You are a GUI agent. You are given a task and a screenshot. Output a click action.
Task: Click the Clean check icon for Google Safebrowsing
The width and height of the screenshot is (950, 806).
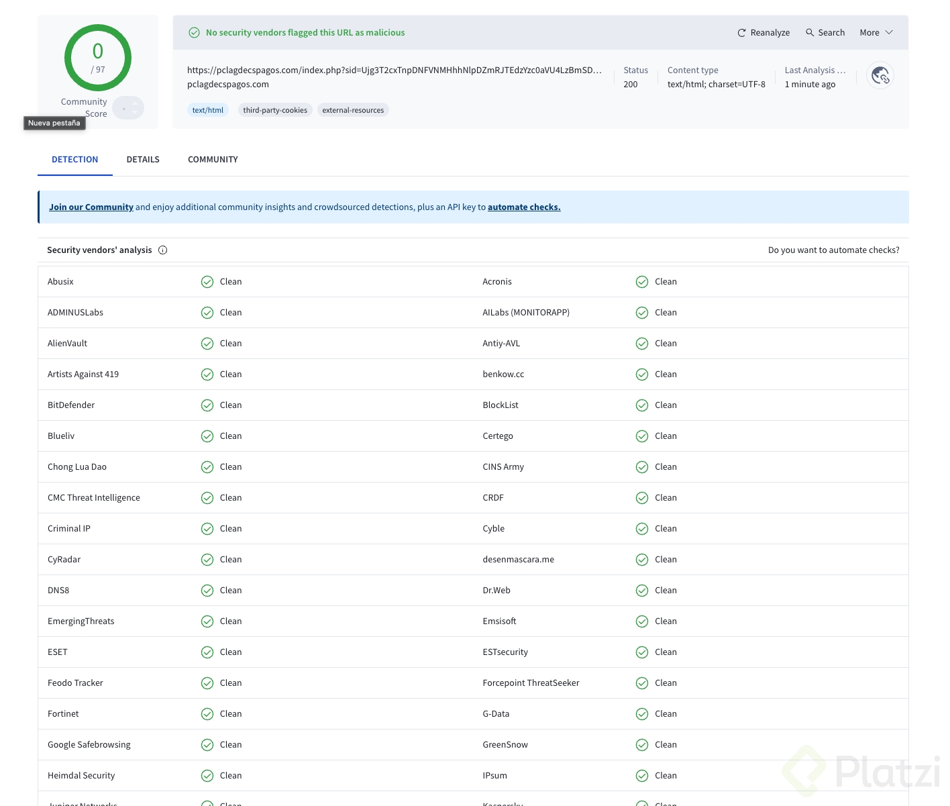click(x=207, y=745)
